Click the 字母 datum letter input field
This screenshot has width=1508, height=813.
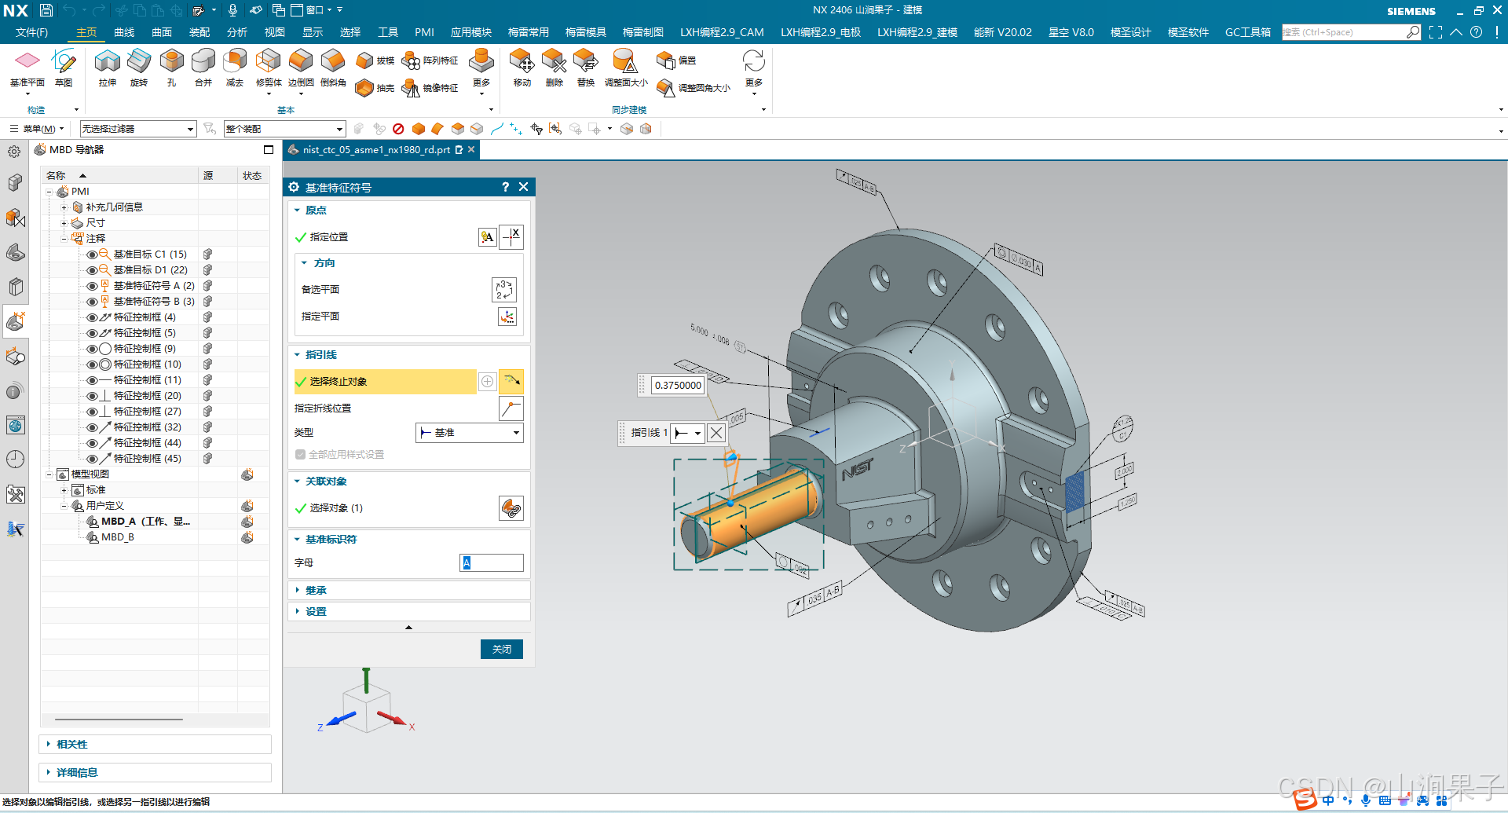tap(492, 563)
